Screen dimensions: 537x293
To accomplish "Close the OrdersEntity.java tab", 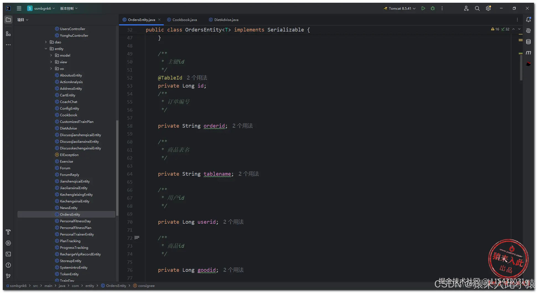I will (159, 20).
